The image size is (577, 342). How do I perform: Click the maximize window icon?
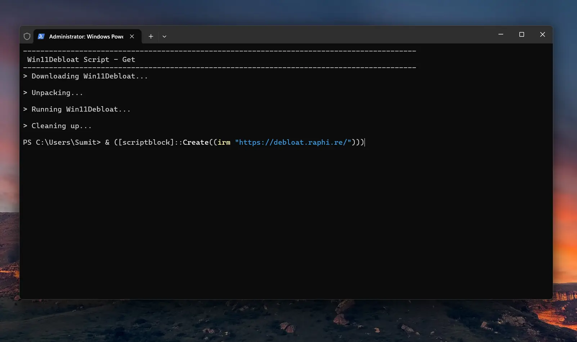(x=522, y=35)
